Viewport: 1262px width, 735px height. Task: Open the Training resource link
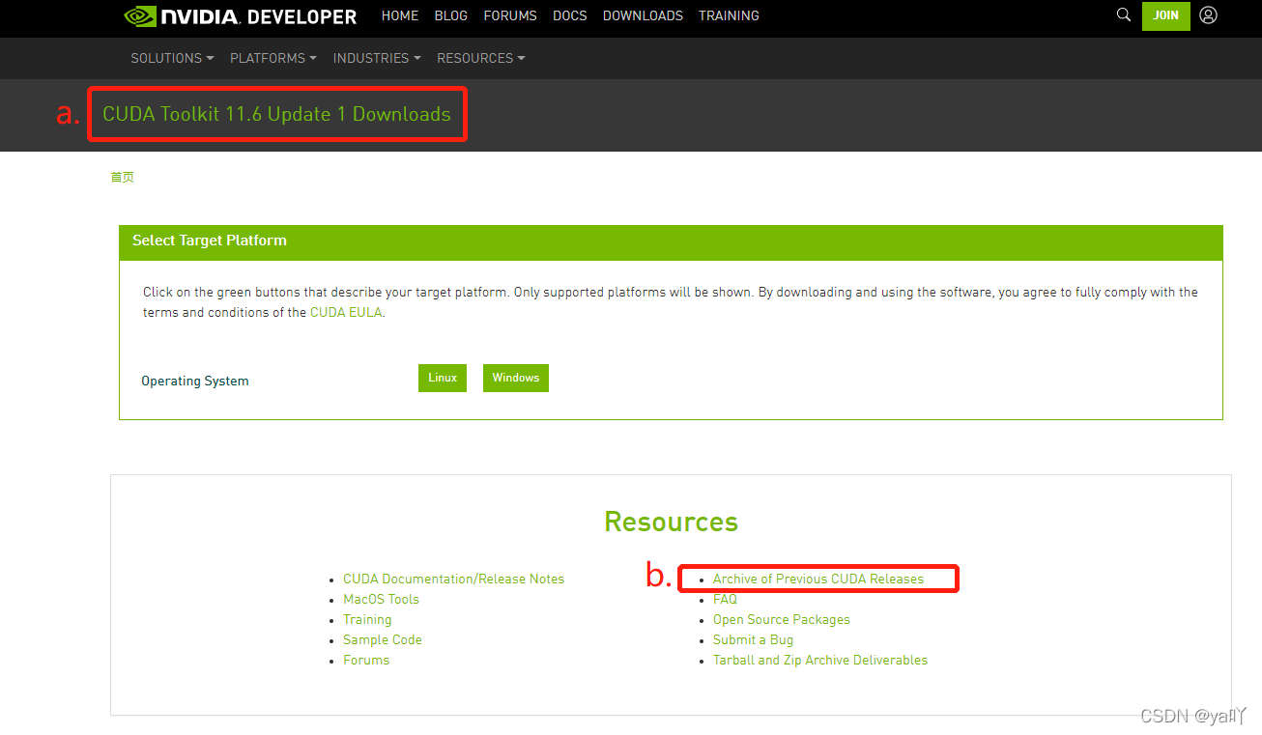point(367,620)
